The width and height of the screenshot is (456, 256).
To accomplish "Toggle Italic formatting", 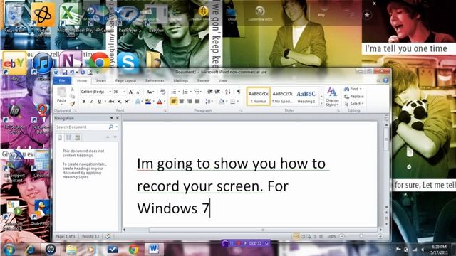I will point(91,101).
